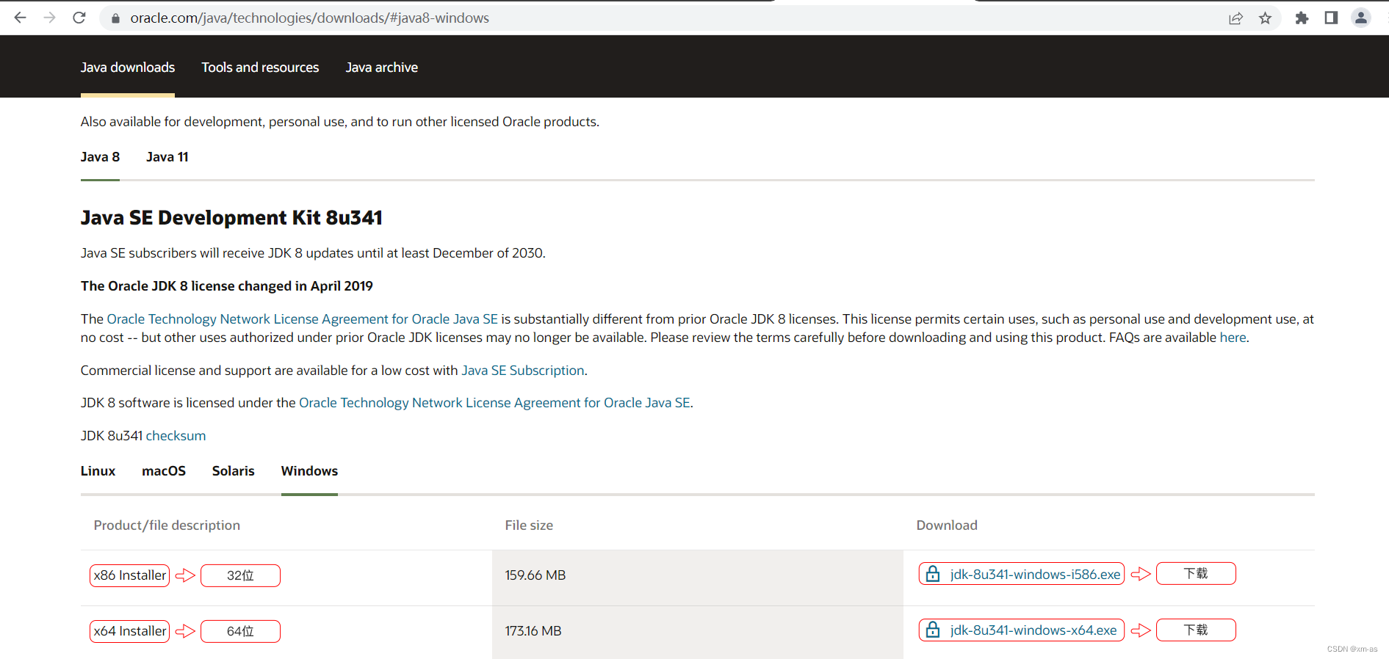Open the JDK 8u341 checksum link
The image size is (1389, 659).
click(176, 436)
